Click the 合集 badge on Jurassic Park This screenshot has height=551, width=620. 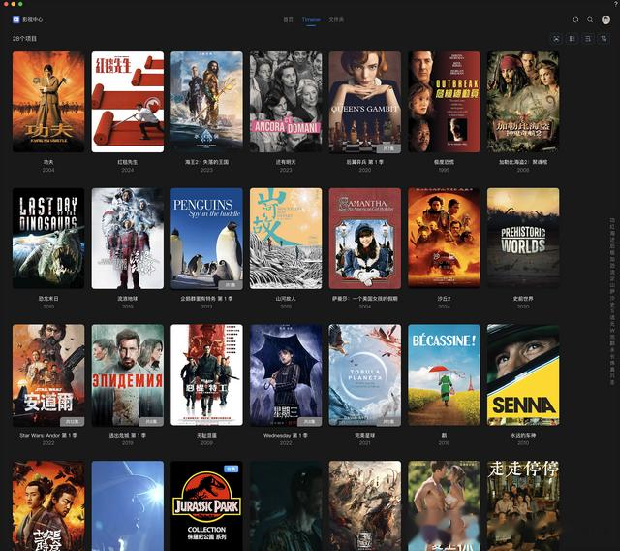(232, 469)
